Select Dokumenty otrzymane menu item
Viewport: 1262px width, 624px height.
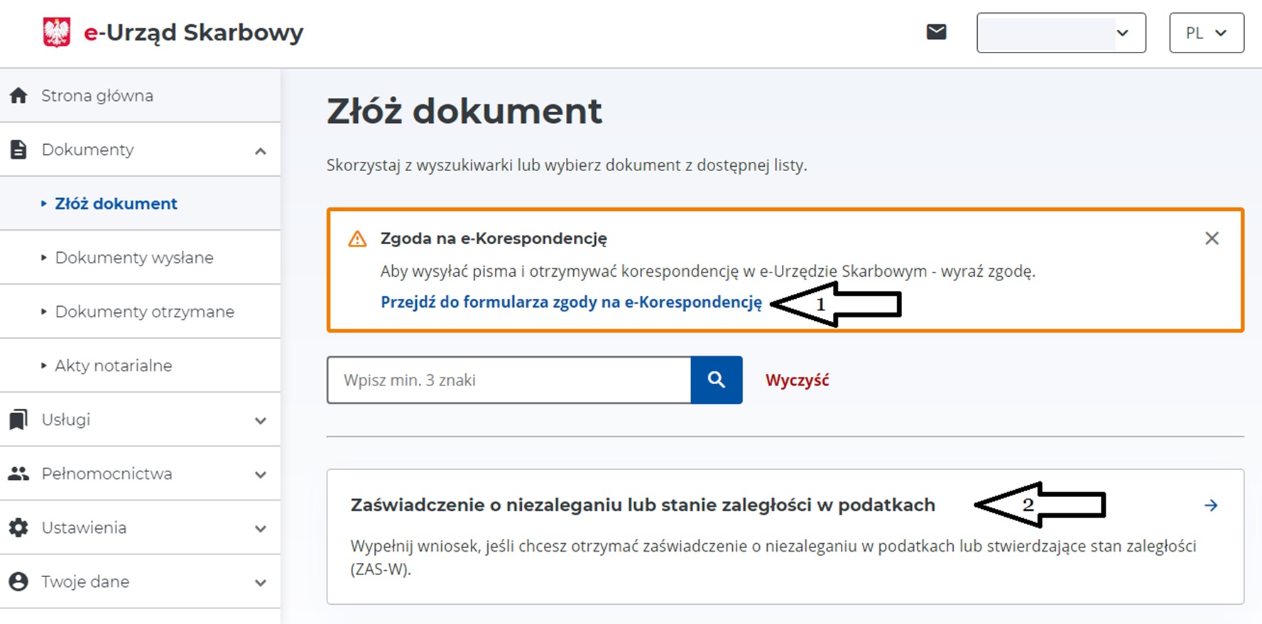pyautogui.click(x=144, y=312)
